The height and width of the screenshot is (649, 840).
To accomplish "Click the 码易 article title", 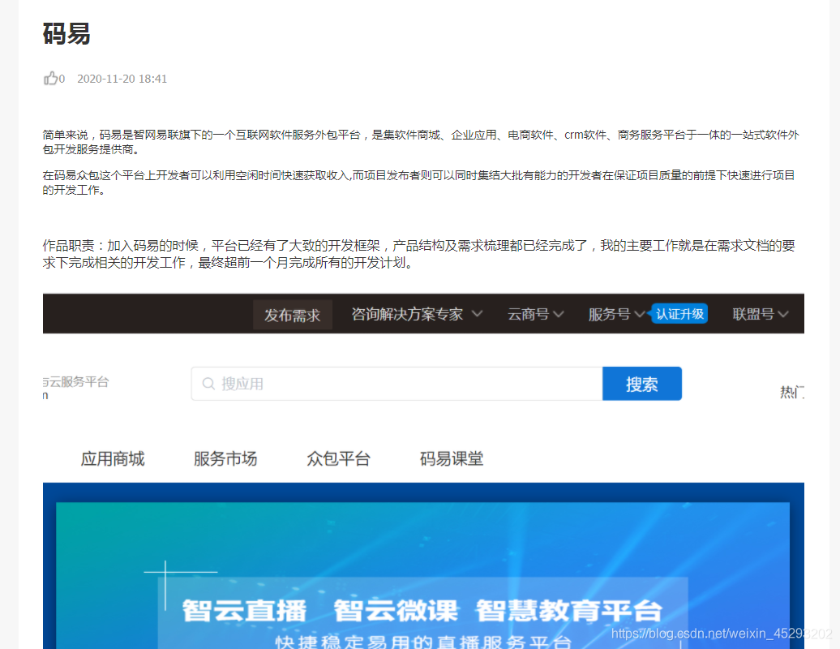I will click(66, 34).
